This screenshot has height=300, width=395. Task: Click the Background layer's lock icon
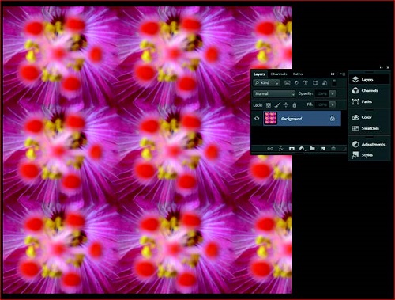point(333,119)
